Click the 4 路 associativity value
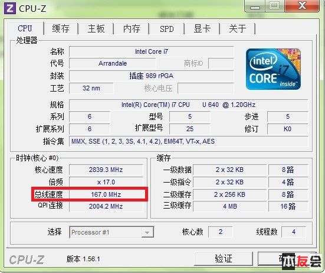Viewport: 325px width, 273px height. tap(288, 182)
